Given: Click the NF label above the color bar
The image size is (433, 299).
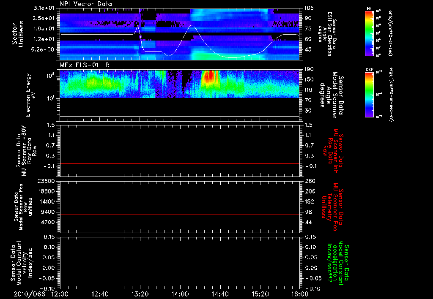Looking at the screenshot, I should click(x=369, y=8).
